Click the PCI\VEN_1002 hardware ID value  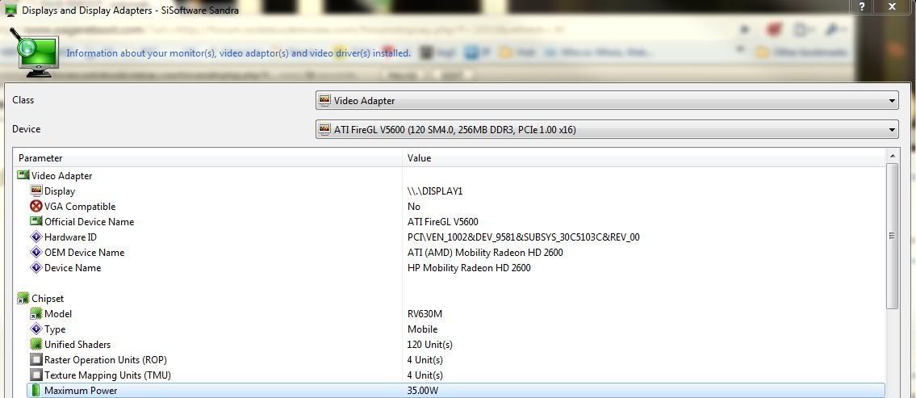click(524, 237)
